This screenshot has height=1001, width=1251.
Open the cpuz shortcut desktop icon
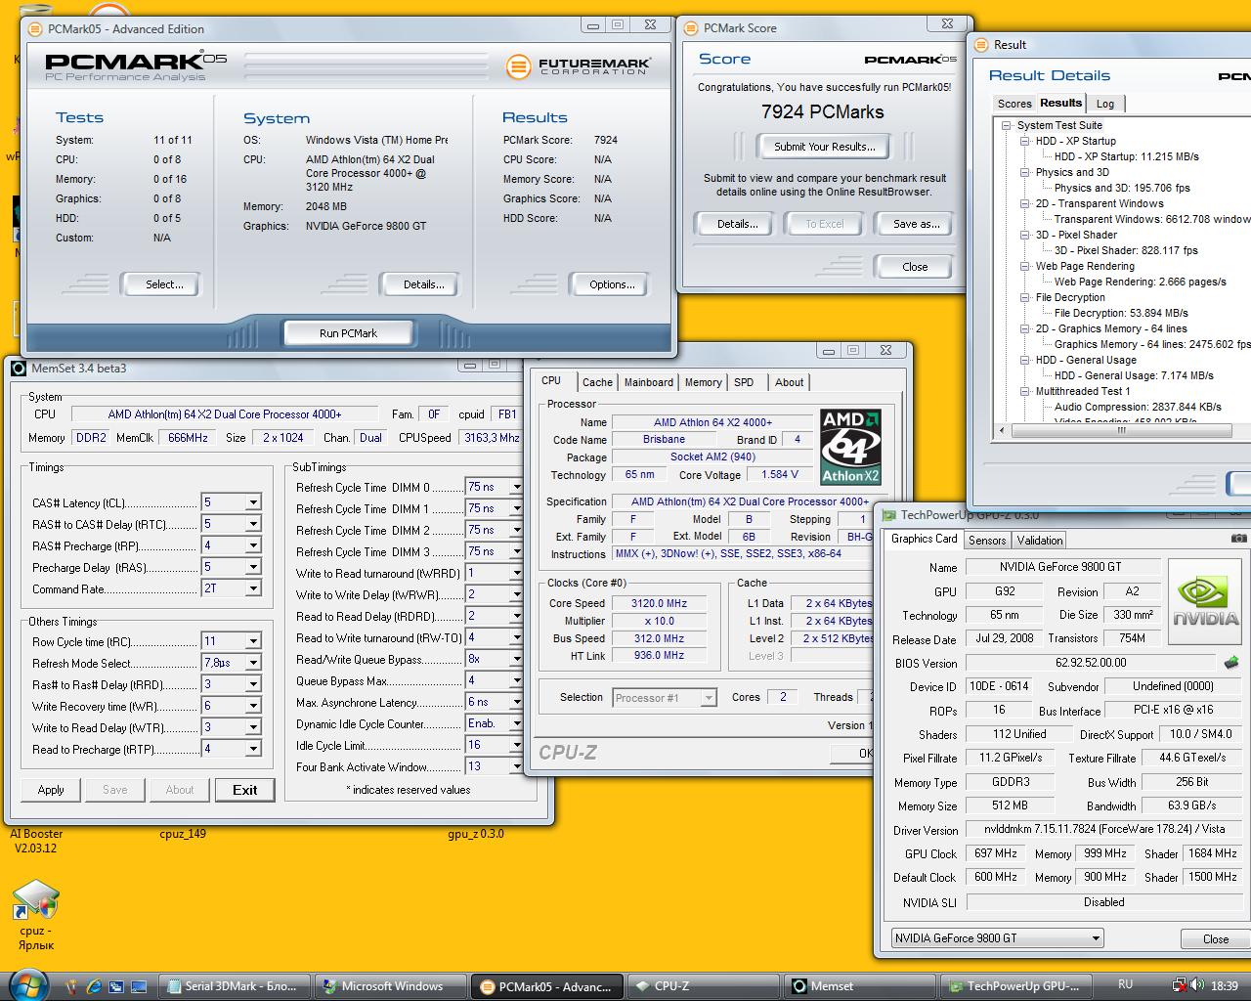click(36, 916)
